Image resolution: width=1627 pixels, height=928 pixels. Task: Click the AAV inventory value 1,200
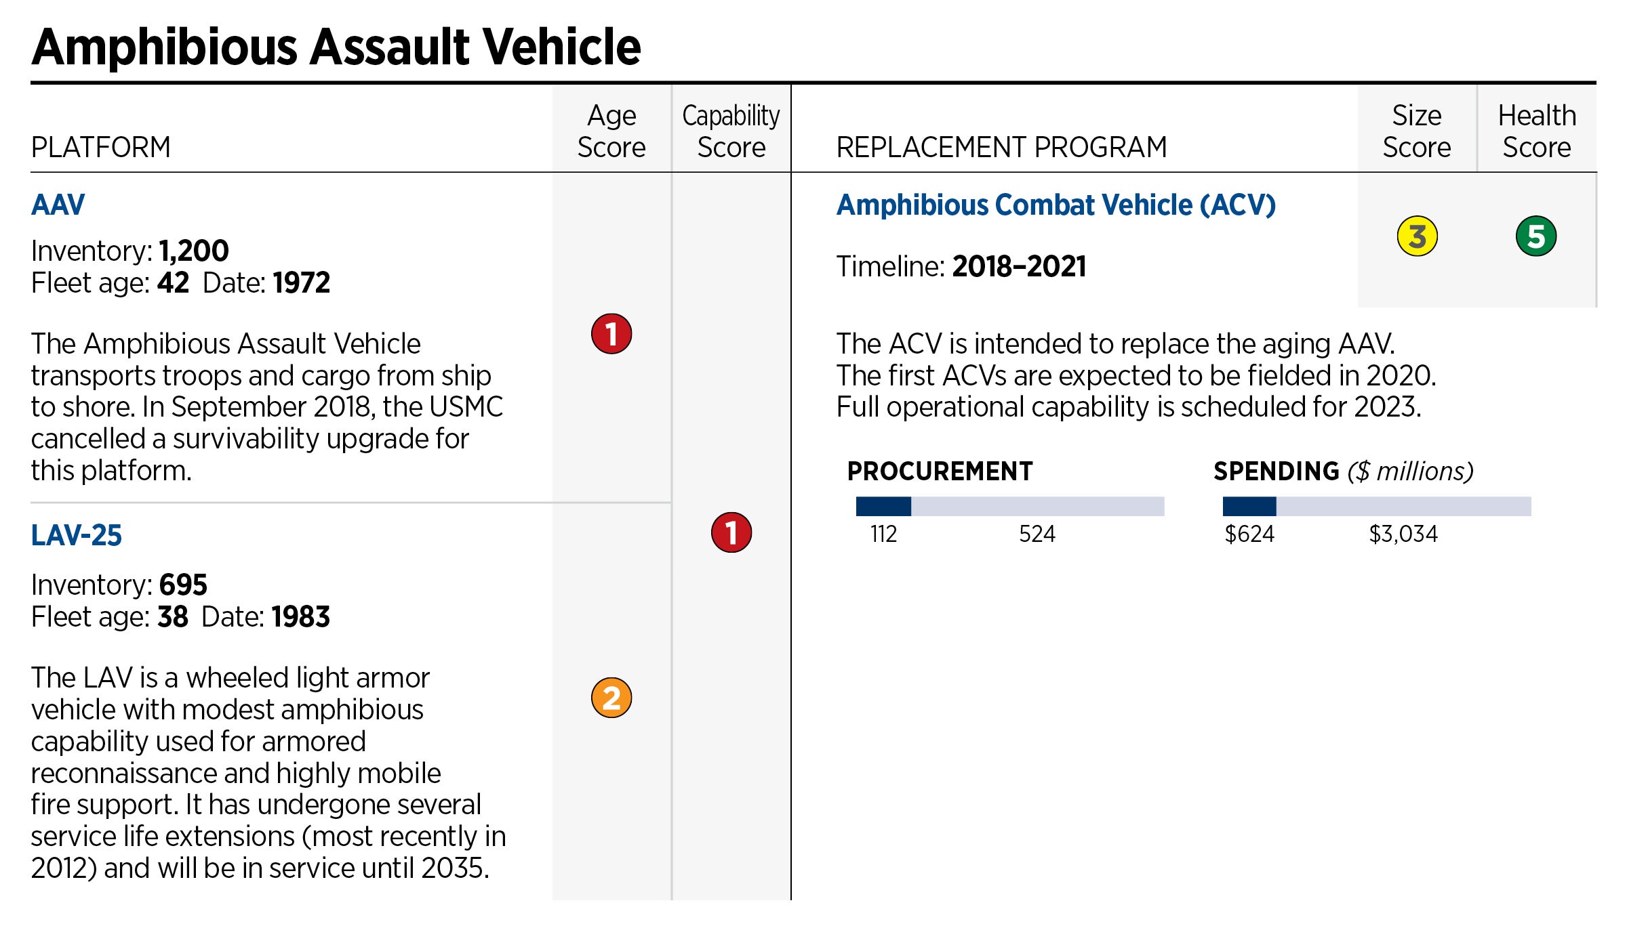click(194, 251)
